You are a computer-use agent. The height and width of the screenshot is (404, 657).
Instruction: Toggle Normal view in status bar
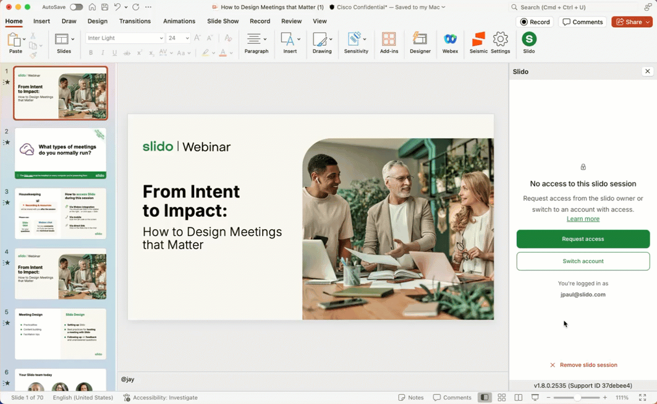tap(485, 397)
